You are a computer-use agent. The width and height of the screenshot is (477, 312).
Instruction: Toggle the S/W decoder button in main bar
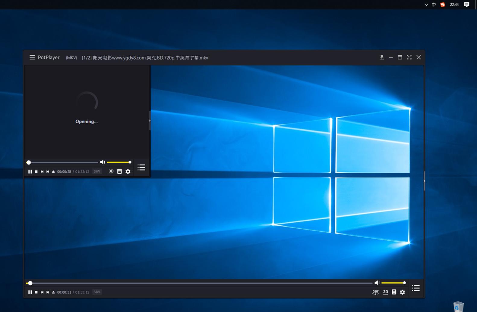coord(97,292)
